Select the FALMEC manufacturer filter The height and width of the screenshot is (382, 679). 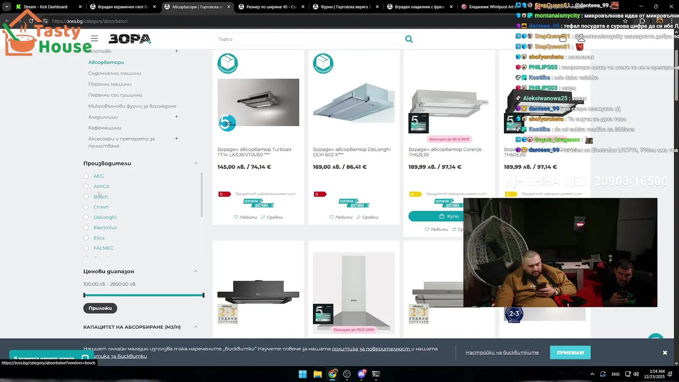[86, 248]
